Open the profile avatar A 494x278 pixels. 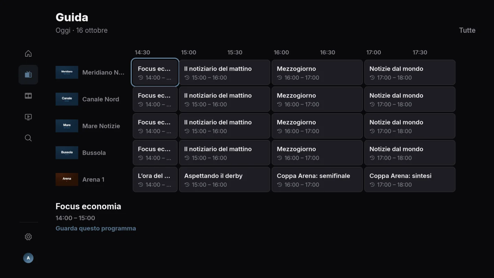(28, 258)
